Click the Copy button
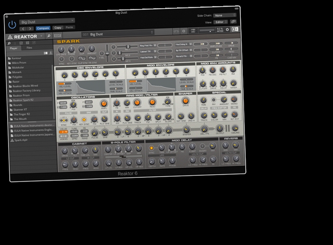Image resolution: width=333 pixels, height=245 pixels. tap(58, 28)
